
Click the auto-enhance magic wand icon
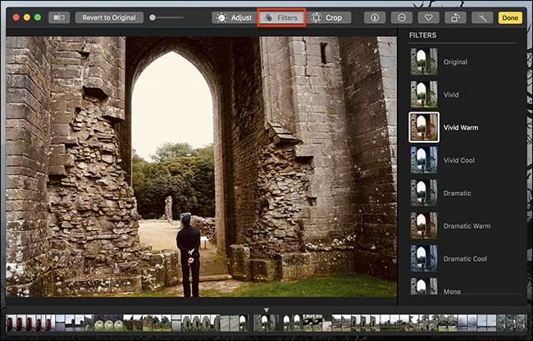tap(483, 17)
